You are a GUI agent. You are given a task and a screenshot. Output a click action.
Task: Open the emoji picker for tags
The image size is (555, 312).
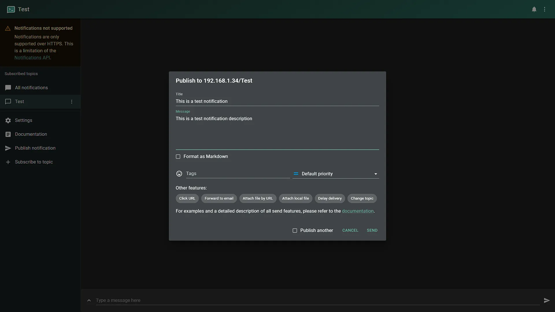[x=179, y=174]
